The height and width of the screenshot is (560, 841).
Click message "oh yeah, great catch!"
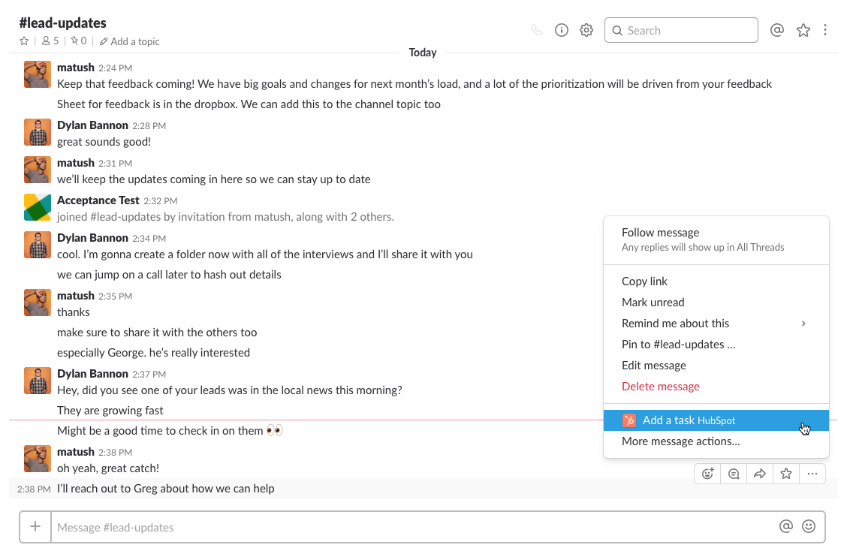(x=108, y=468)
